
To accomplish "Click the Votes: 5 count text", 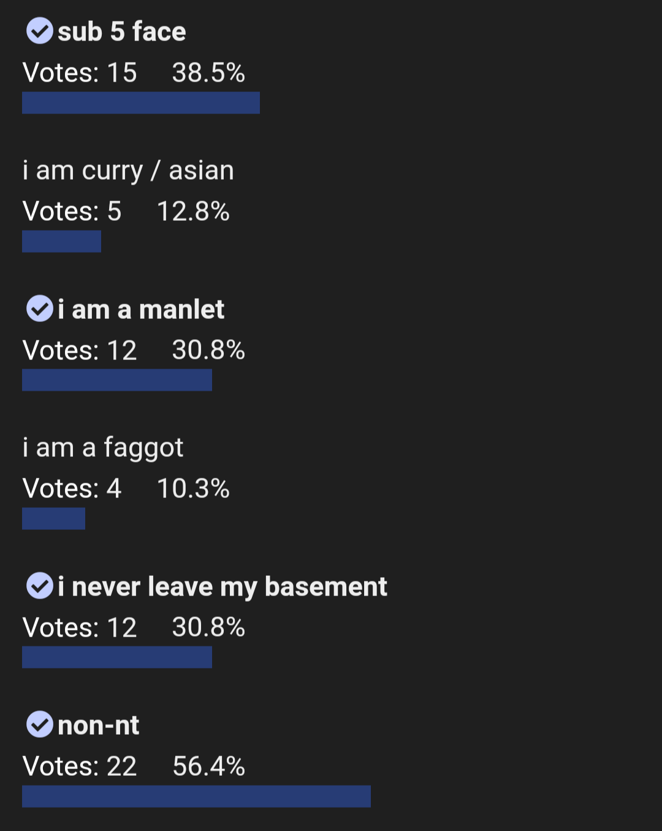I will coord(72,212).
